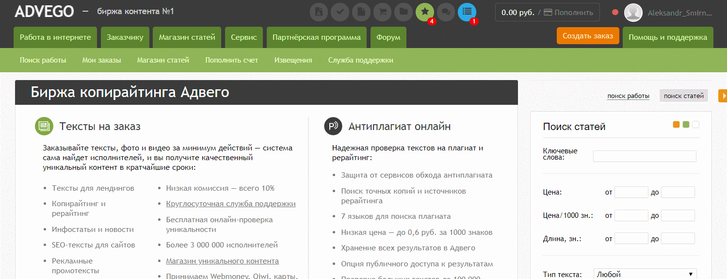This screenshot has width=727, height=279.
Task: Click 'Тексты для лендингов' list item
Action: (x=93, y=188)
